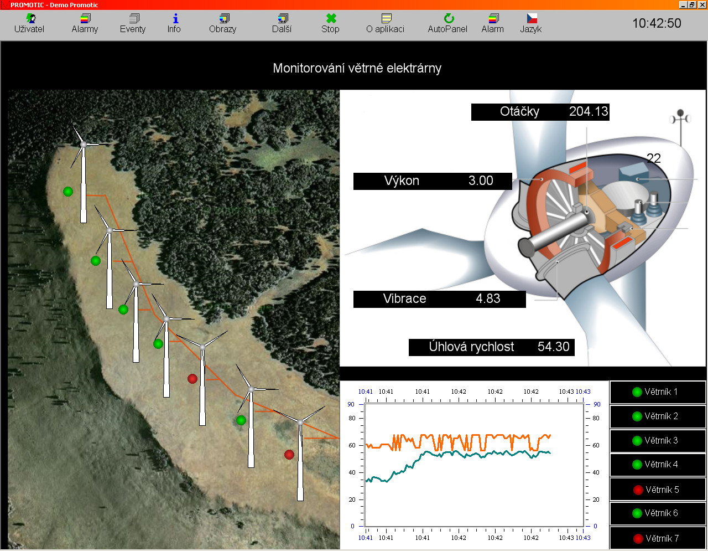
Task: Select Větrník 1 button
Action: pyautogui.click(x=658, y=392)
